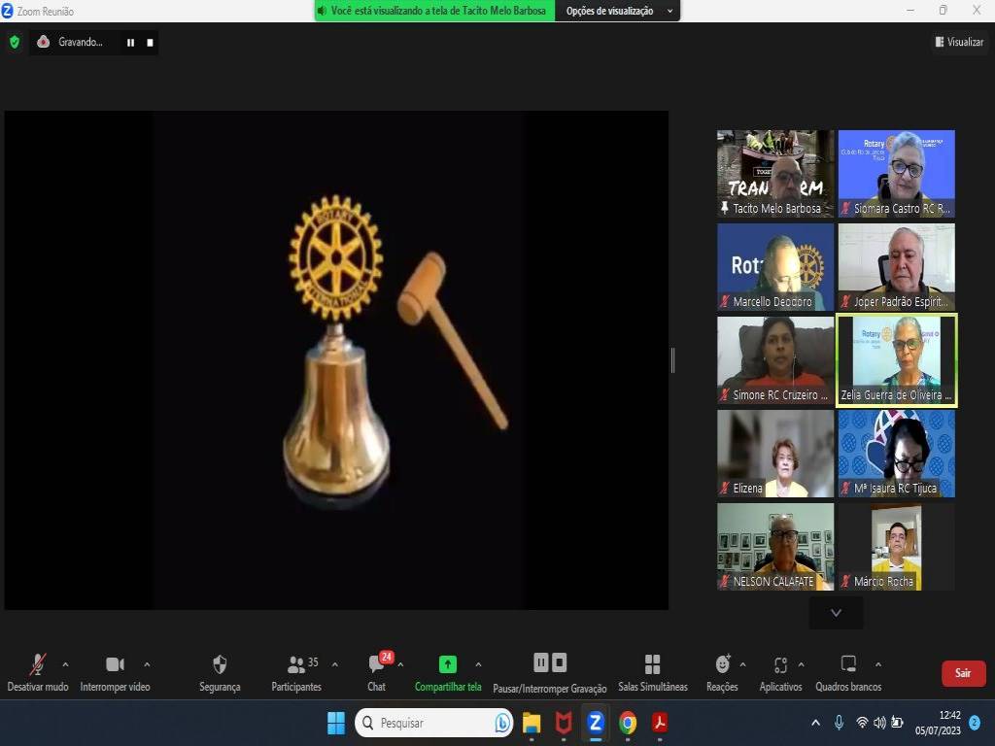Screen dimensions: 995x746
Task: Expand audio options arrow beside microphone
Action: pos(65,664)
